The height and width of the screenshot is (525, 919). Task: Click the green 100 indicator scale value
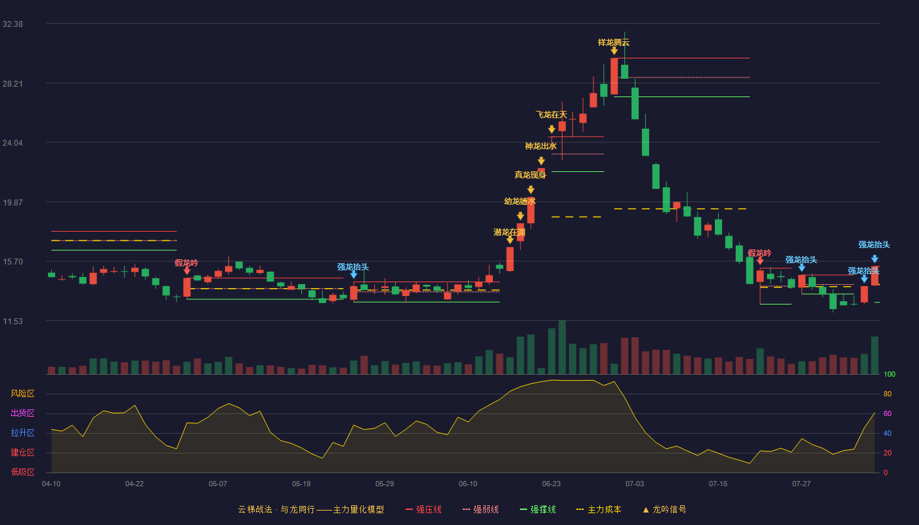(x=889, y=374)
